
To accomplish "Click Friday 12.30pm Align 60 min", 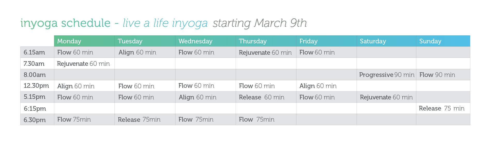I will coord(318,86).
